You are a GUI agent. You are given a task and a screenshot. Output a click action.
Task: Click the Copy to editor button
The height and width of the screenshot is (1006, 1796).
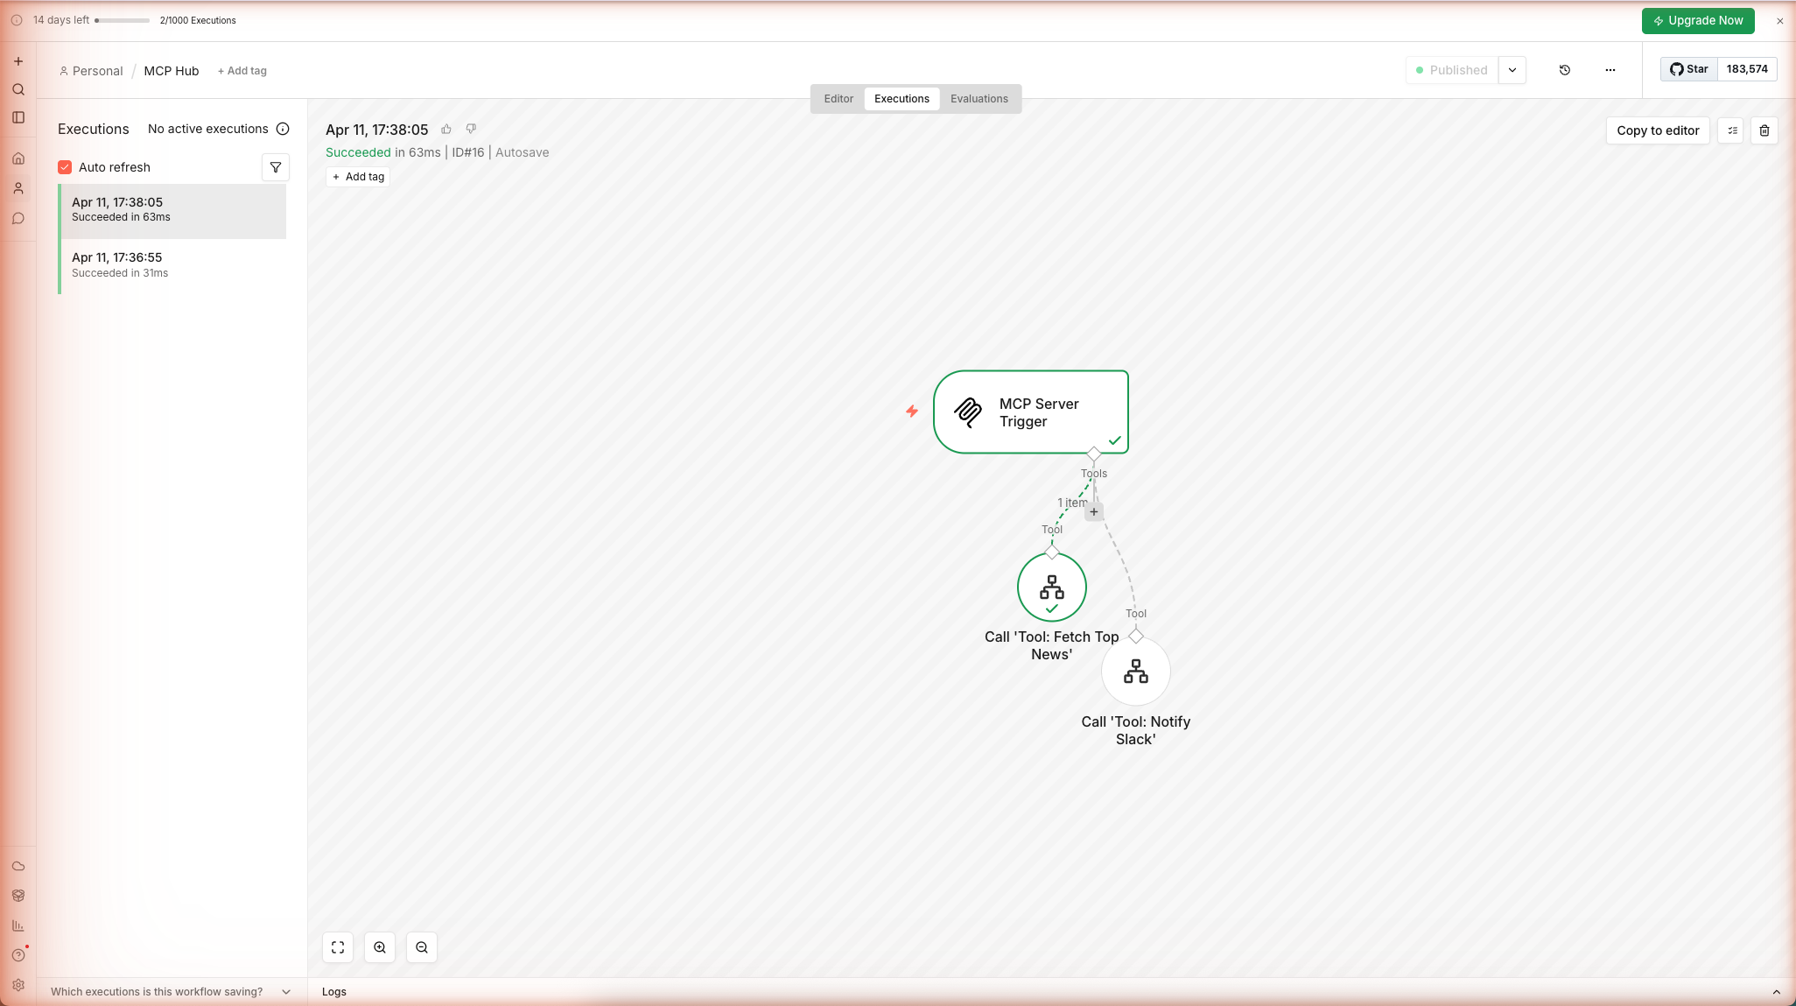coord(1658,130)
